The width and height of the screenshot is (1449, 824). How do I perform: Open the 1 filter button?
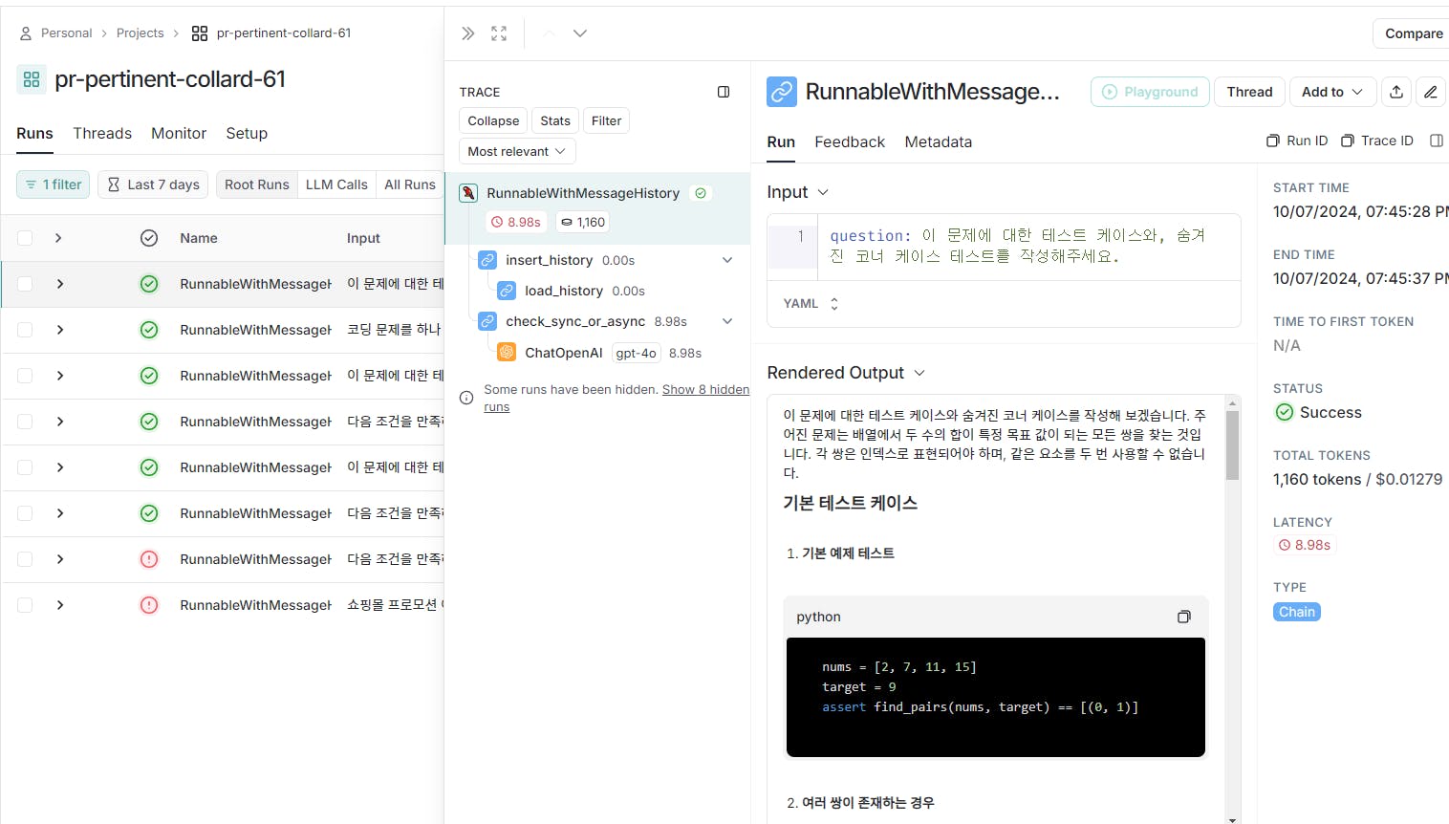click(54, 184)
